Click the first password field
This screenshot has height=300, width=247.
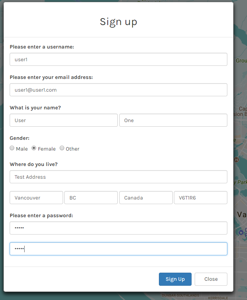(118, 228)
